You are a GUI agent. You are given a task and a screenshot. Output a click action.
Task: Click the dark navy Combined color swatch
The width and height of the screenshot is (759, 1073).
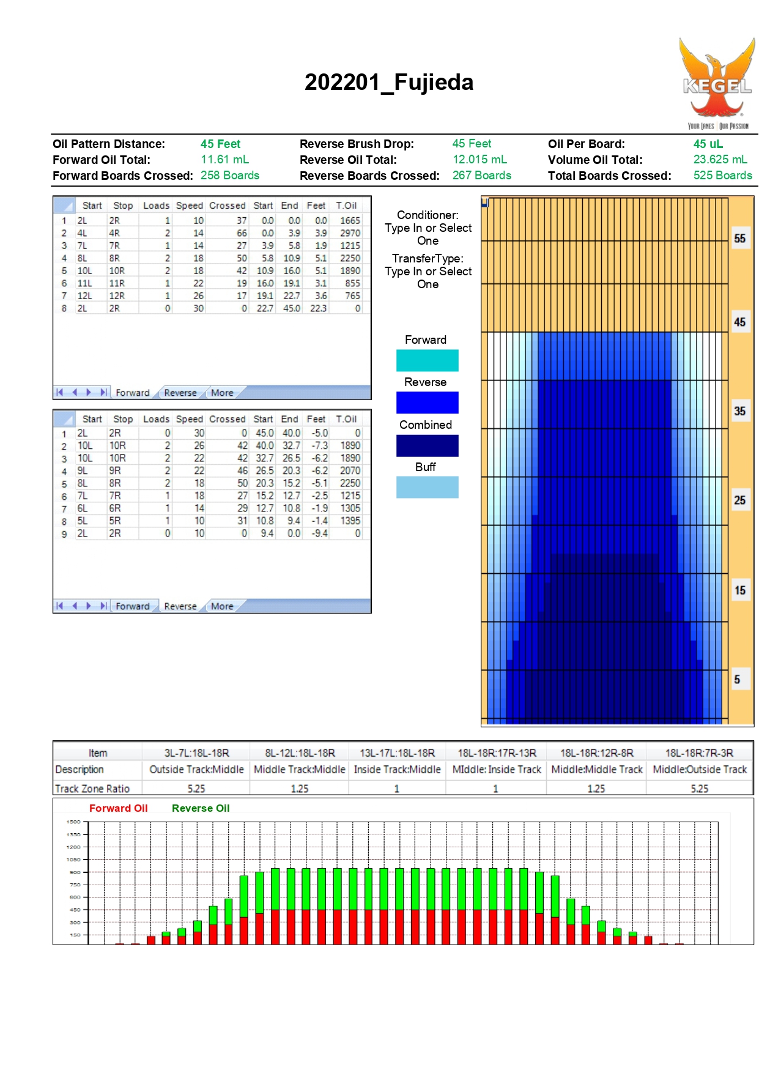coord(427,445)
